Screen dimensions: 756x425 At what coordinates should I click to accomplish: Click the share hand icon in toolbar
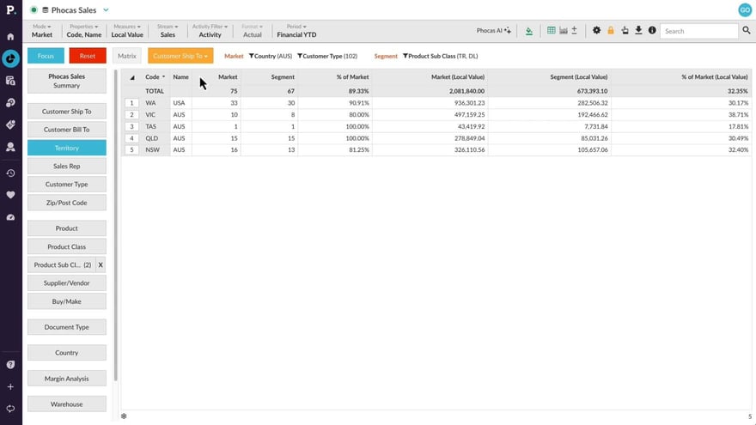pos(625,30)
